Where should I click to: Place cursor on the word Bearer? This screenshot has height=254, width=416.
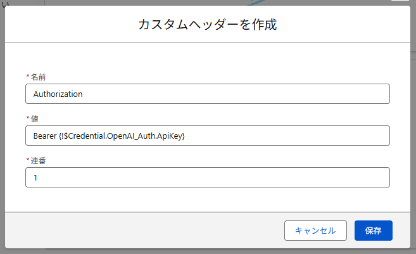coord(44,136)
